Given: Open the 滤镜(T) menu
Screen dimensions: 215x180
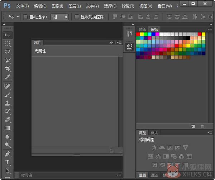Looking at the screenshot, I should point(128,6).
